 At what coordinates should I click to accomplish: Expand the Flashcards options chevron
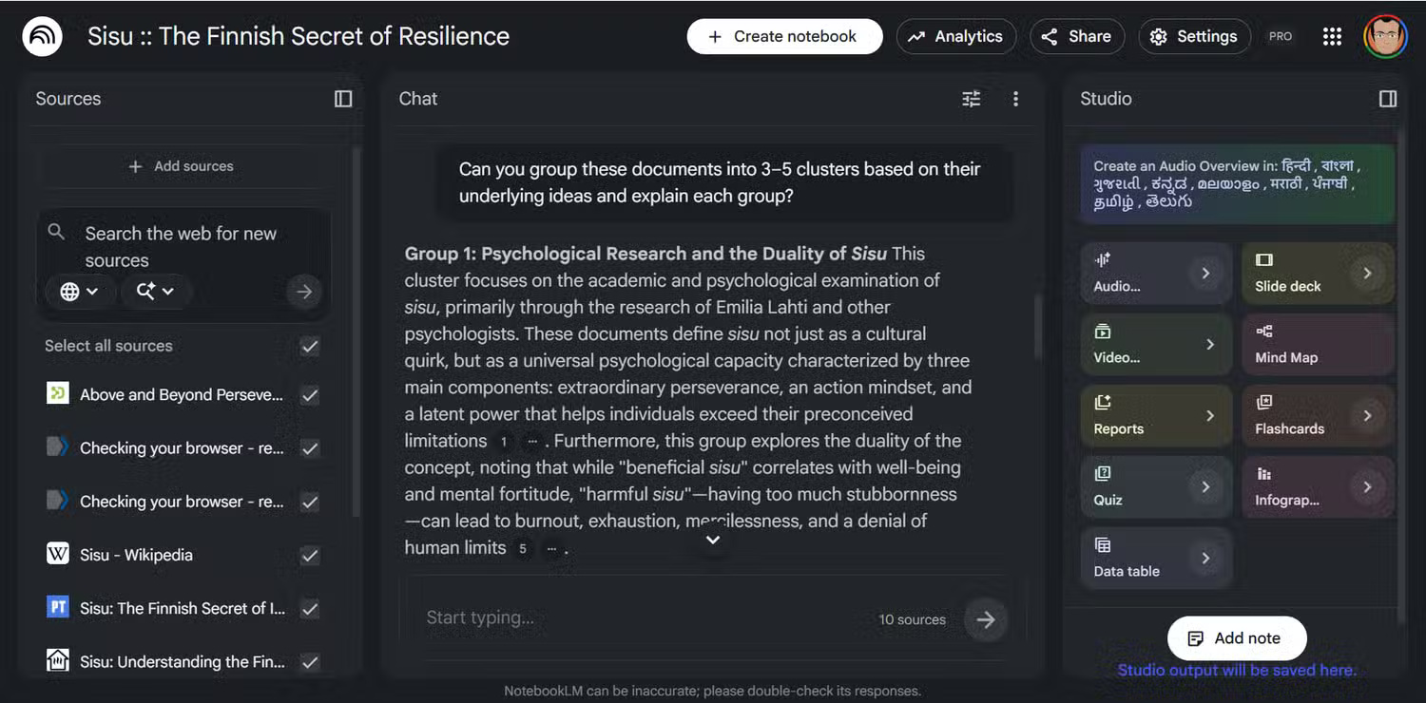(1367, 416)
